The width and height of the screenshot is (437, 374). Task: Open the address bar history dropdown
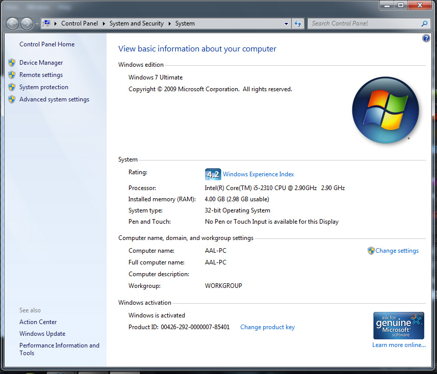[286, 23]
